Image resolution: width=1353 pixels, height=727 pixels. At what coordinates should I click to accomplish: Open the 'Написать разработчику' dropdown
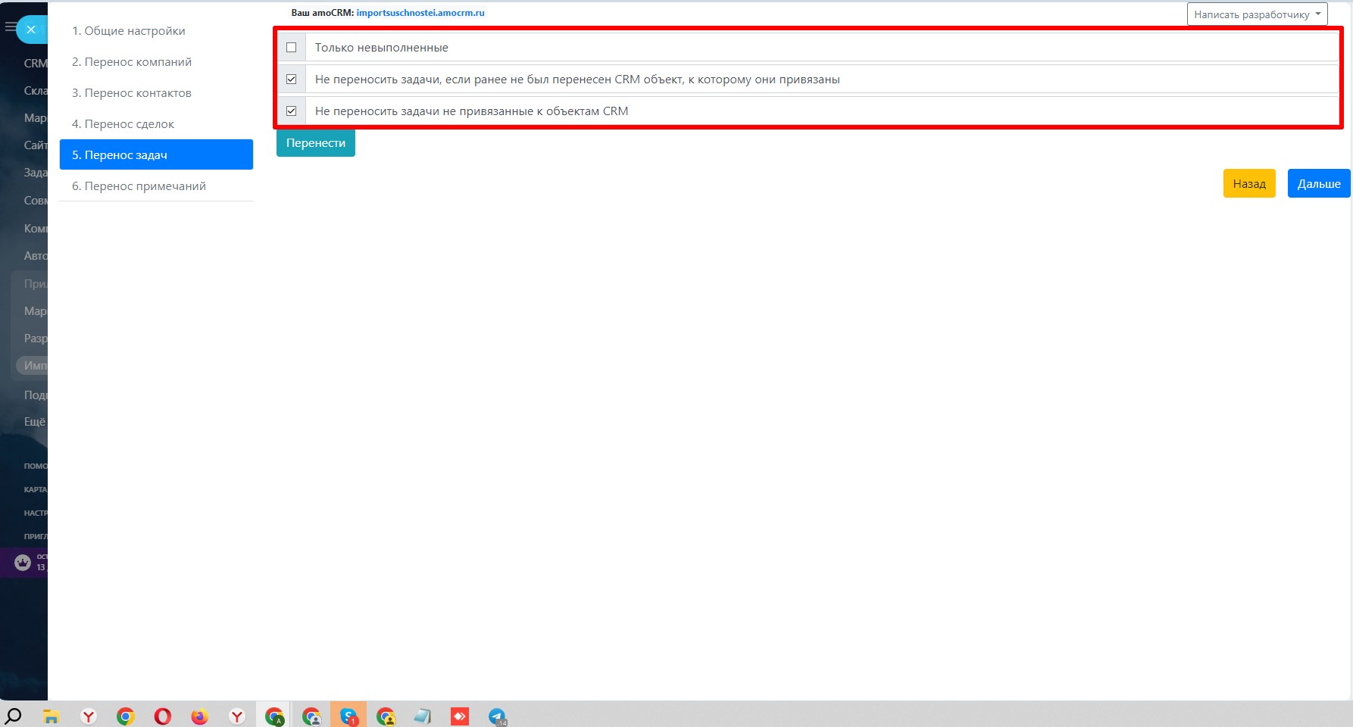click(1257, 14)
